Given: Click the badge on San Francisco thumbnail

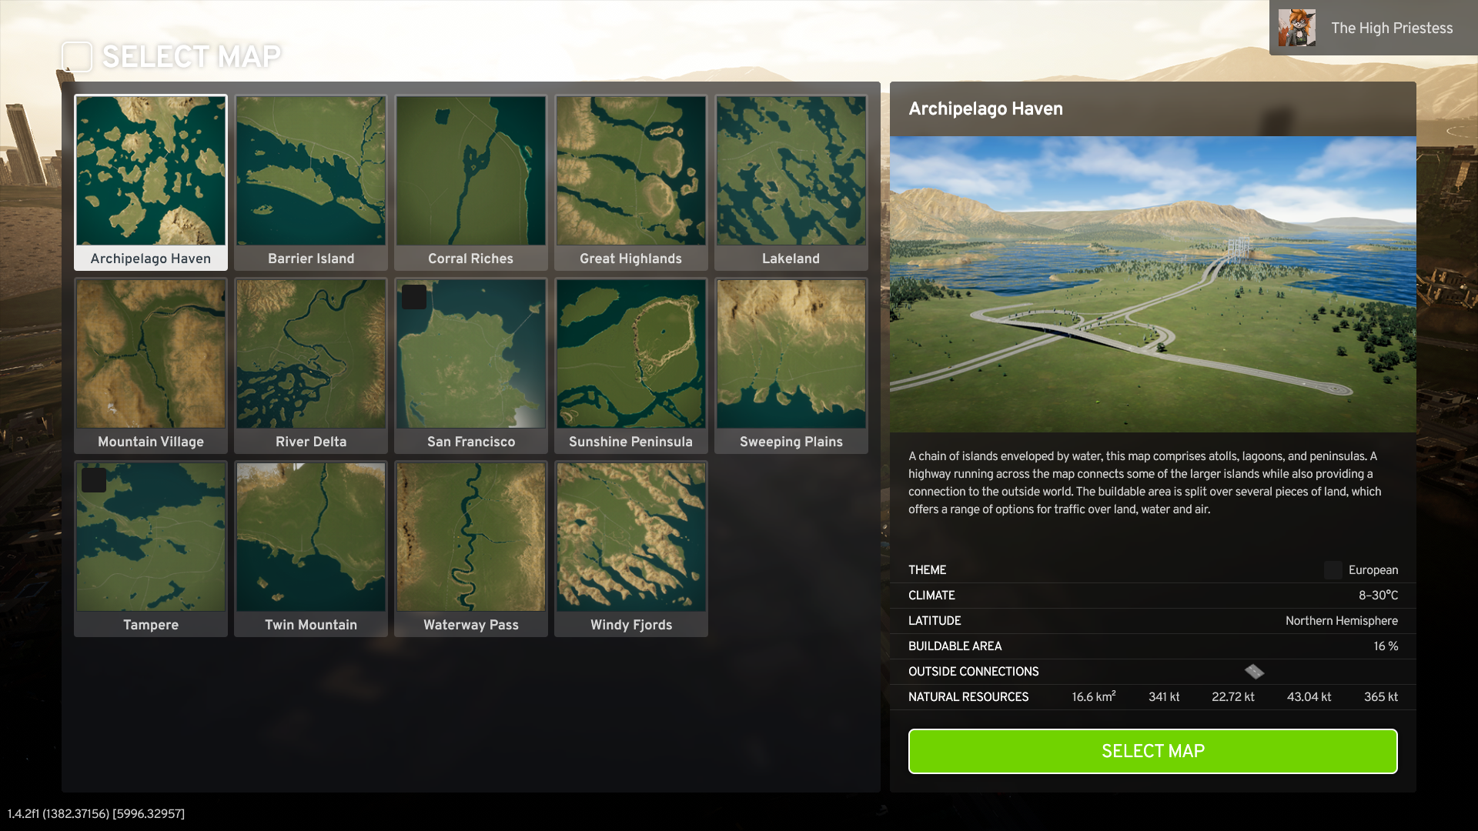Looking at the screenshot, I should pos(414,297).
